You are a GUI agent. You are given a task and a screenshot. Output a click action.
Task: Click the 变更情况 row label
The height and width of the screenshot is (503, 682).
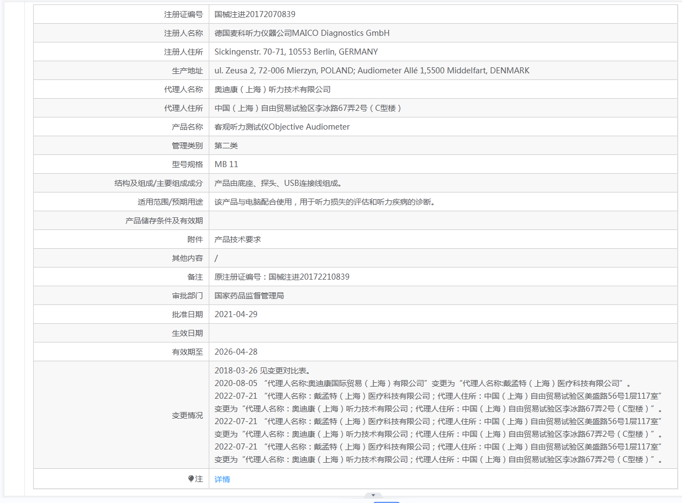pos(187,415)
